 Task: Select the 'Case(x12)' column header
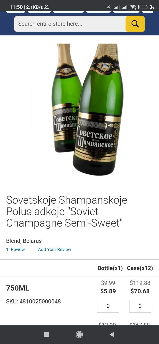tap(140, 268)
